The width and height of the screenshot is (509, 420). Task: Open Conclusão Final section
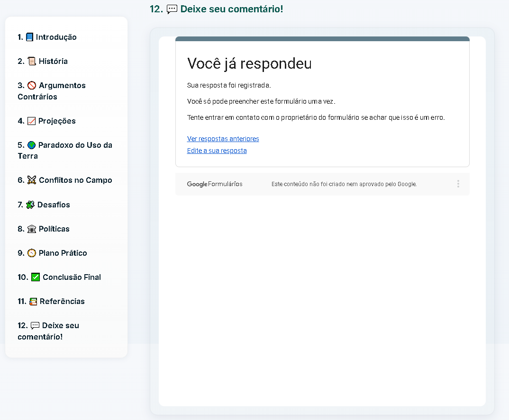(x=59, y=277)
